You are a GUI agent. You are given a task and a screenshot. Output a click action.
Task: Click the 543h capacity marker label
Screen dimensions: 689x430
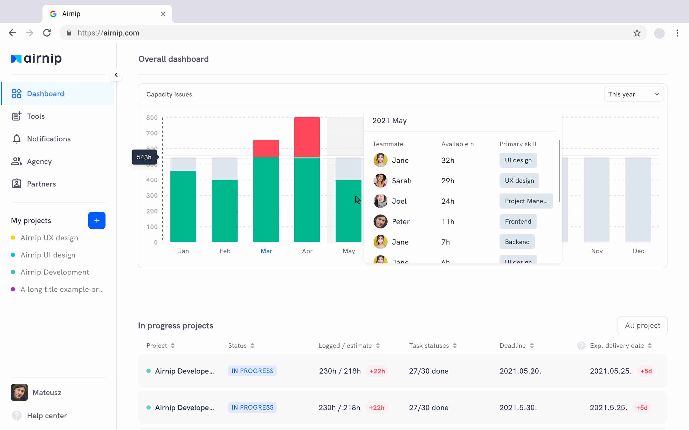tap(144, 157)
